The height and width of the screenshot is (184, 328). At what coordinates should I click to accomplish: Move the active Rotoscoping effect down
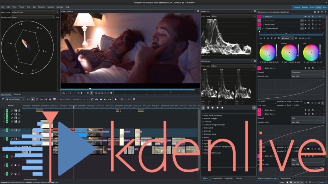(320, 25)
